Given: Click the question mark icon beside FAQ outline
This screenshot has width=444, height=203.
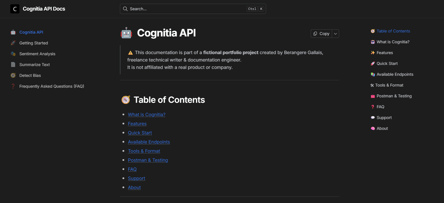Looking at the screenshot, I should pyautogui.click(x=373, y=107).
